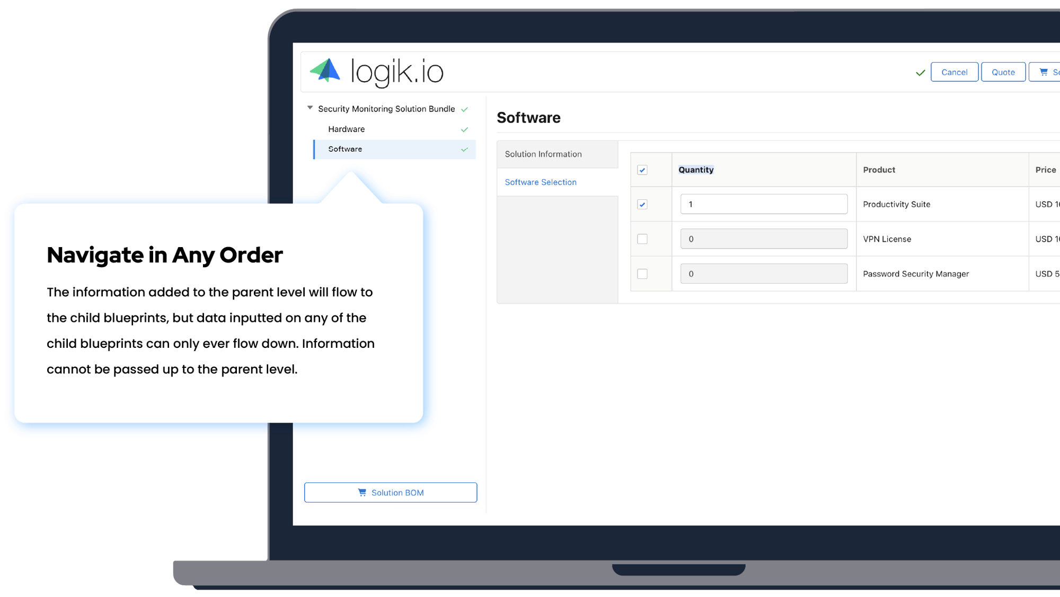
Task: Click the Productivity Suite quantity field
Action: (x=764, y=204)
